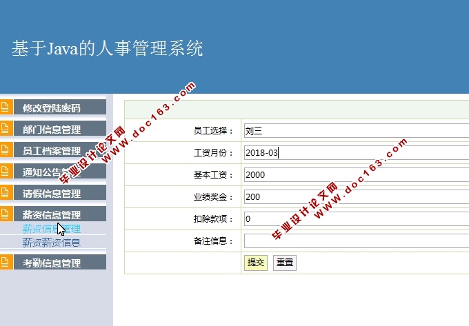The image size is (469, 326).
Task: Click the 备注信息 label
Action: click(213, 241)
